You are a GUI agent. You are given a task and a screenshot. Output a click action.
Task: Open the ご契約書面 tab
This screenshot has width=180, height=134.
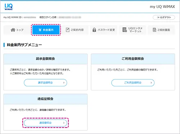(x=161, y=30)
